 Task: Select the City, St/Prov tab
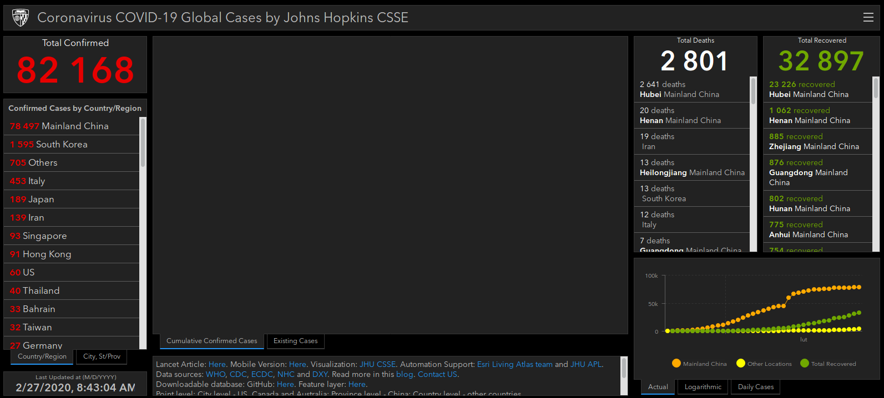click(102, 356)
